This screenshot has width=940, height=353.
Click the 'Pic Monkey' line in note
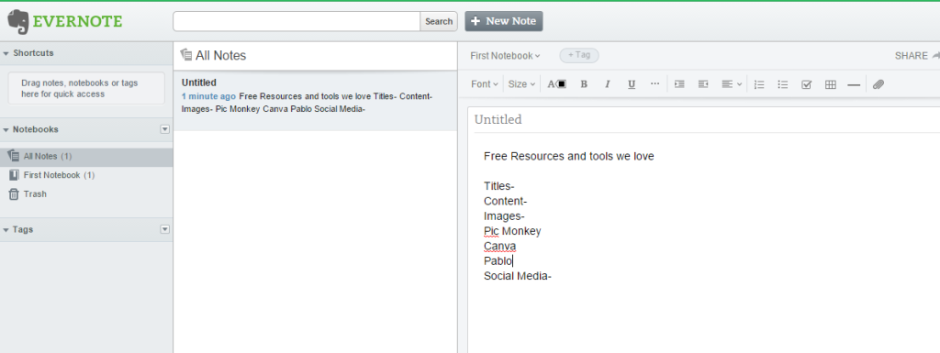pyautogui.click(x=512, y=231)
